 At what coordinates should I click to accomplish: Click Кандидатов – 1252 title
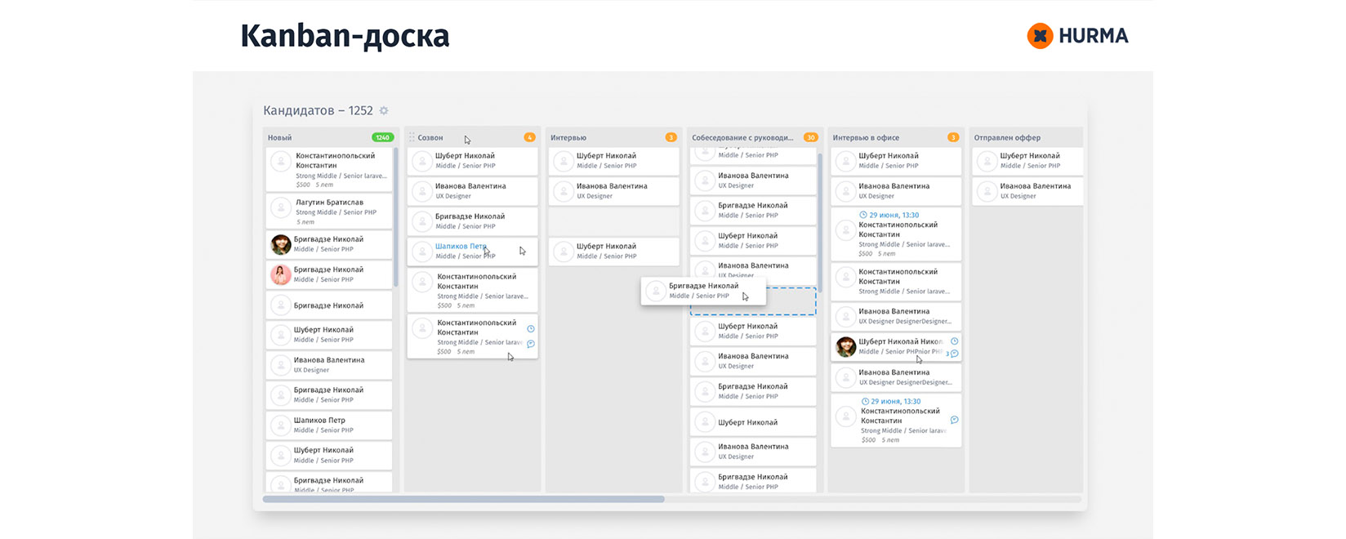click(x=318, y=110)
